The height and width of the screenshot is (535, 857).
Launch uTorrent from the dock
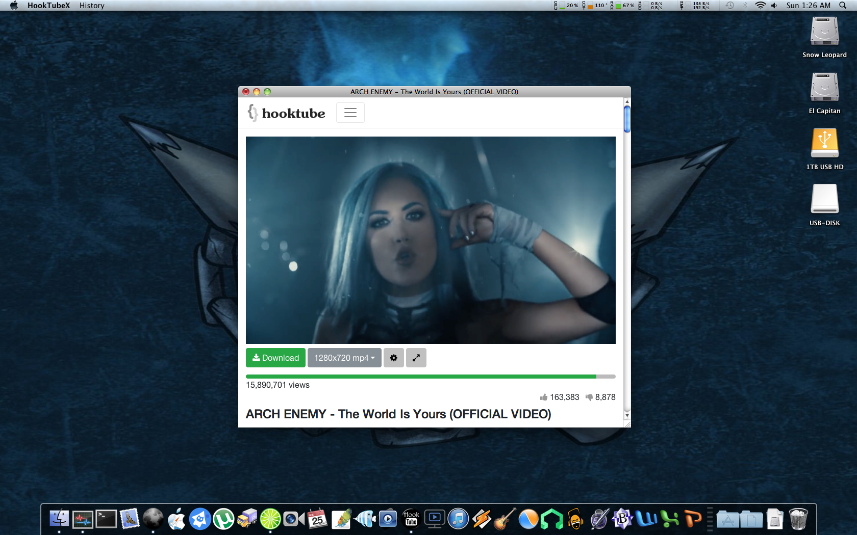tap(223, 519)
